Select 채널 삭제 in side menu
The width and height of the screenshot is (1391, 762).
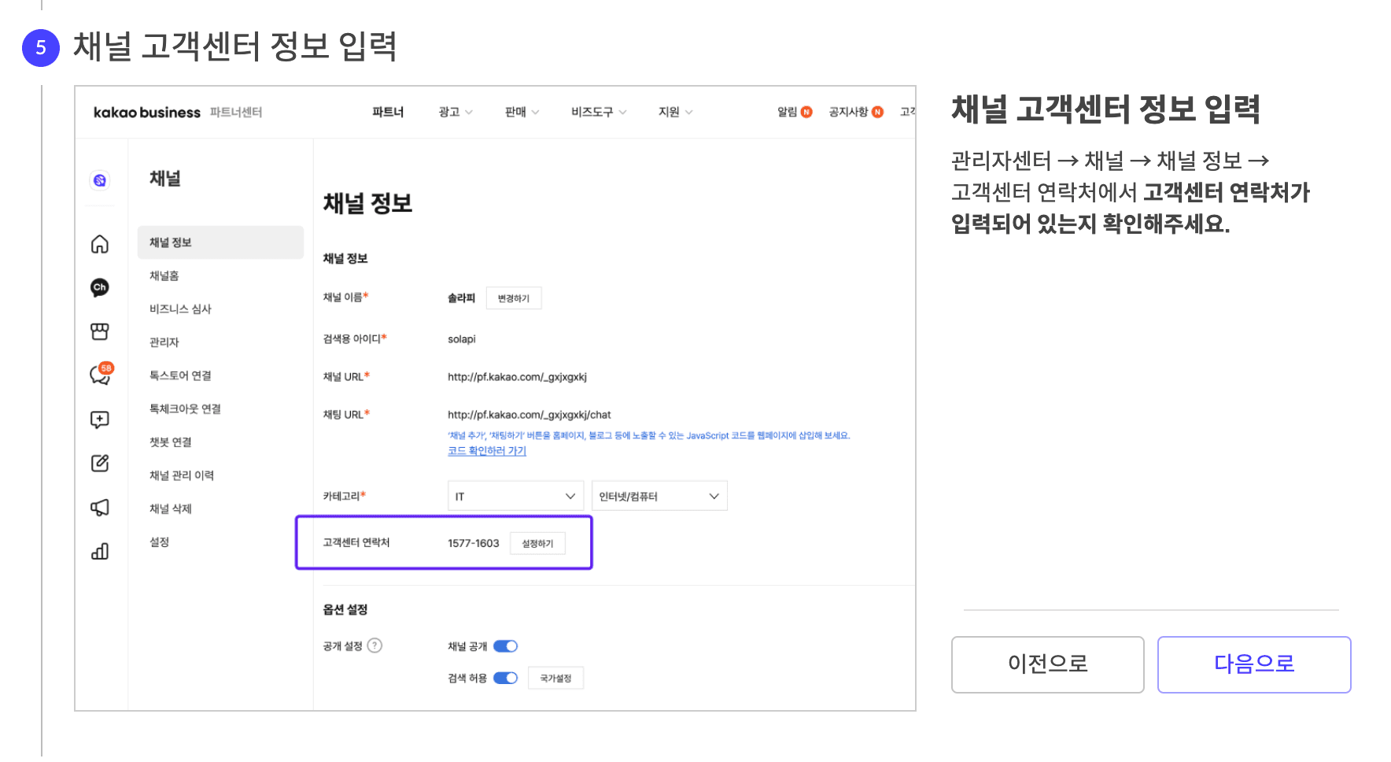point(171,509)
